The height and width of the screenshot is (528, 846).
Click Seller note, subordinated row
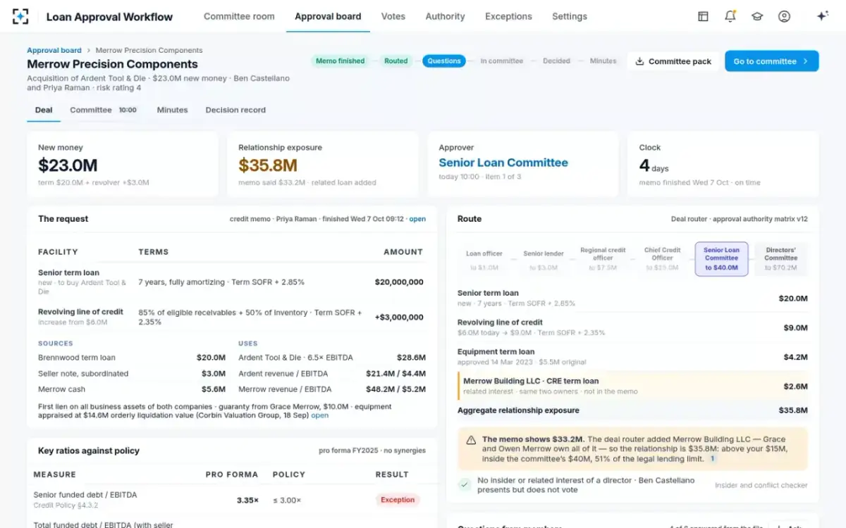pos(132,373)
